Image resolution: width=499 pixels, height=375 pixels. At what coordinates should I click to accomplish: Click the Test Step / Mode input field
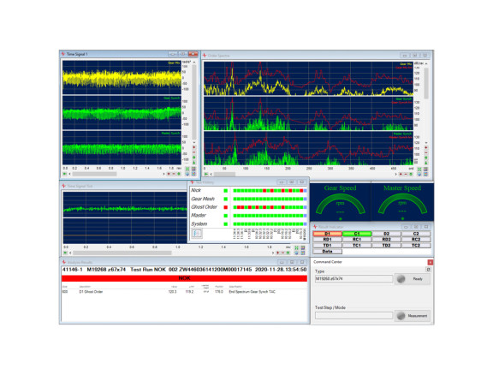pyautogui.click(x=353, y=315)
